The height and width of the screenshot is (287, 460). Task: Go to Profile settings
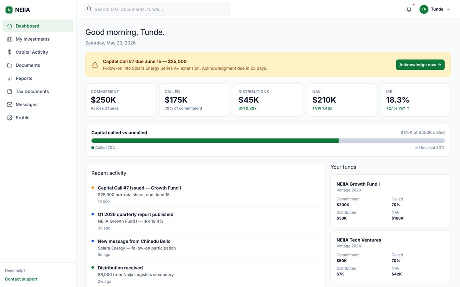coord(38,118)
